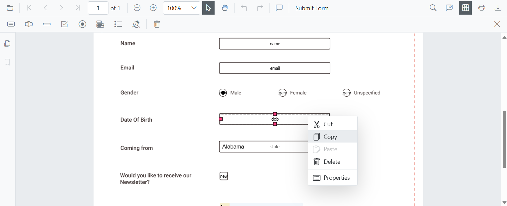Click the Date Of Birth label
Image resolution: width=507 pixels, height=206 pixels.
click(x=136, y=120)
